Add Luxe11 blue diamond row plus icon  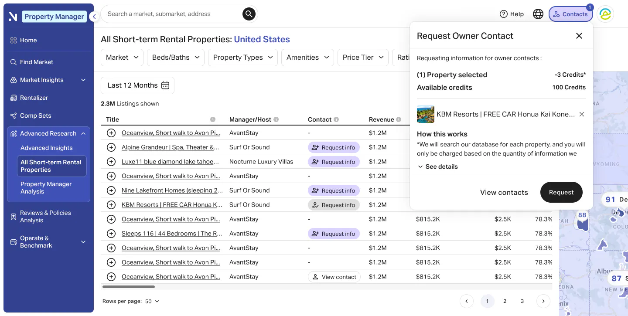coord(111,162)
